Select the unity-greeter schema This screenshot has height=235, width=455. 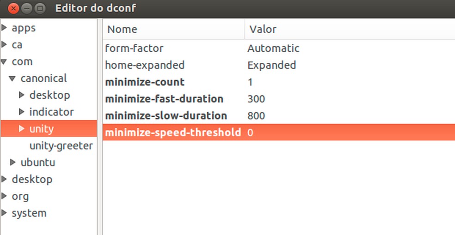pos(61,146)
